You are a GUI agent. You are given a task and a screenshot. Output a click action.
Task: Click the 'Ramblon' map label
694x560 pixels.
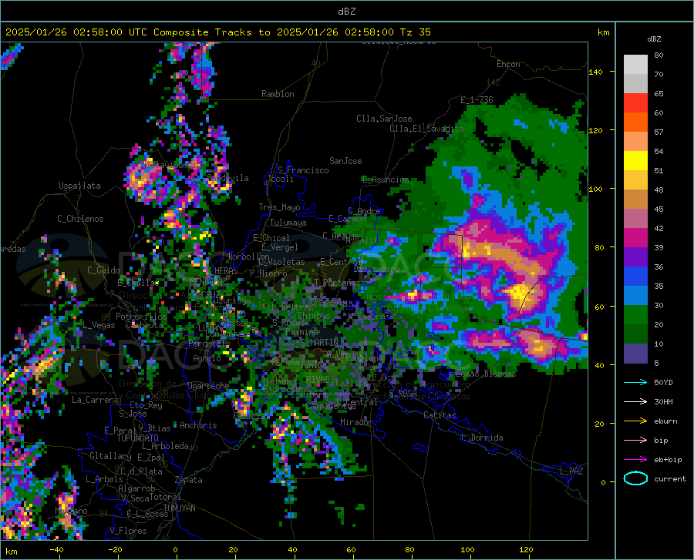[x=278, y=94]
